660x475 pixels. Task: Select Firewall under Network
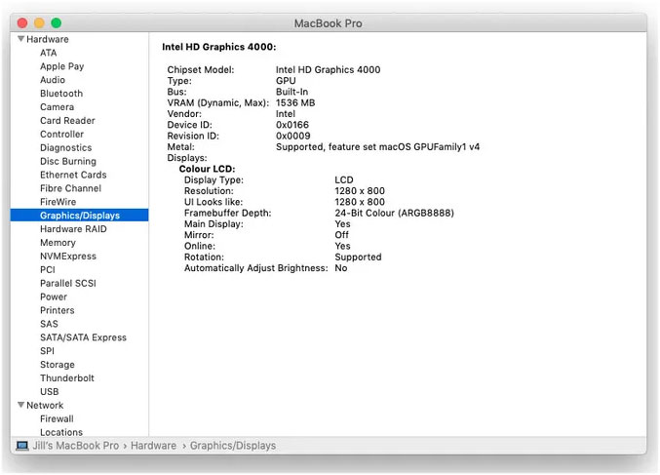(57, 418)
